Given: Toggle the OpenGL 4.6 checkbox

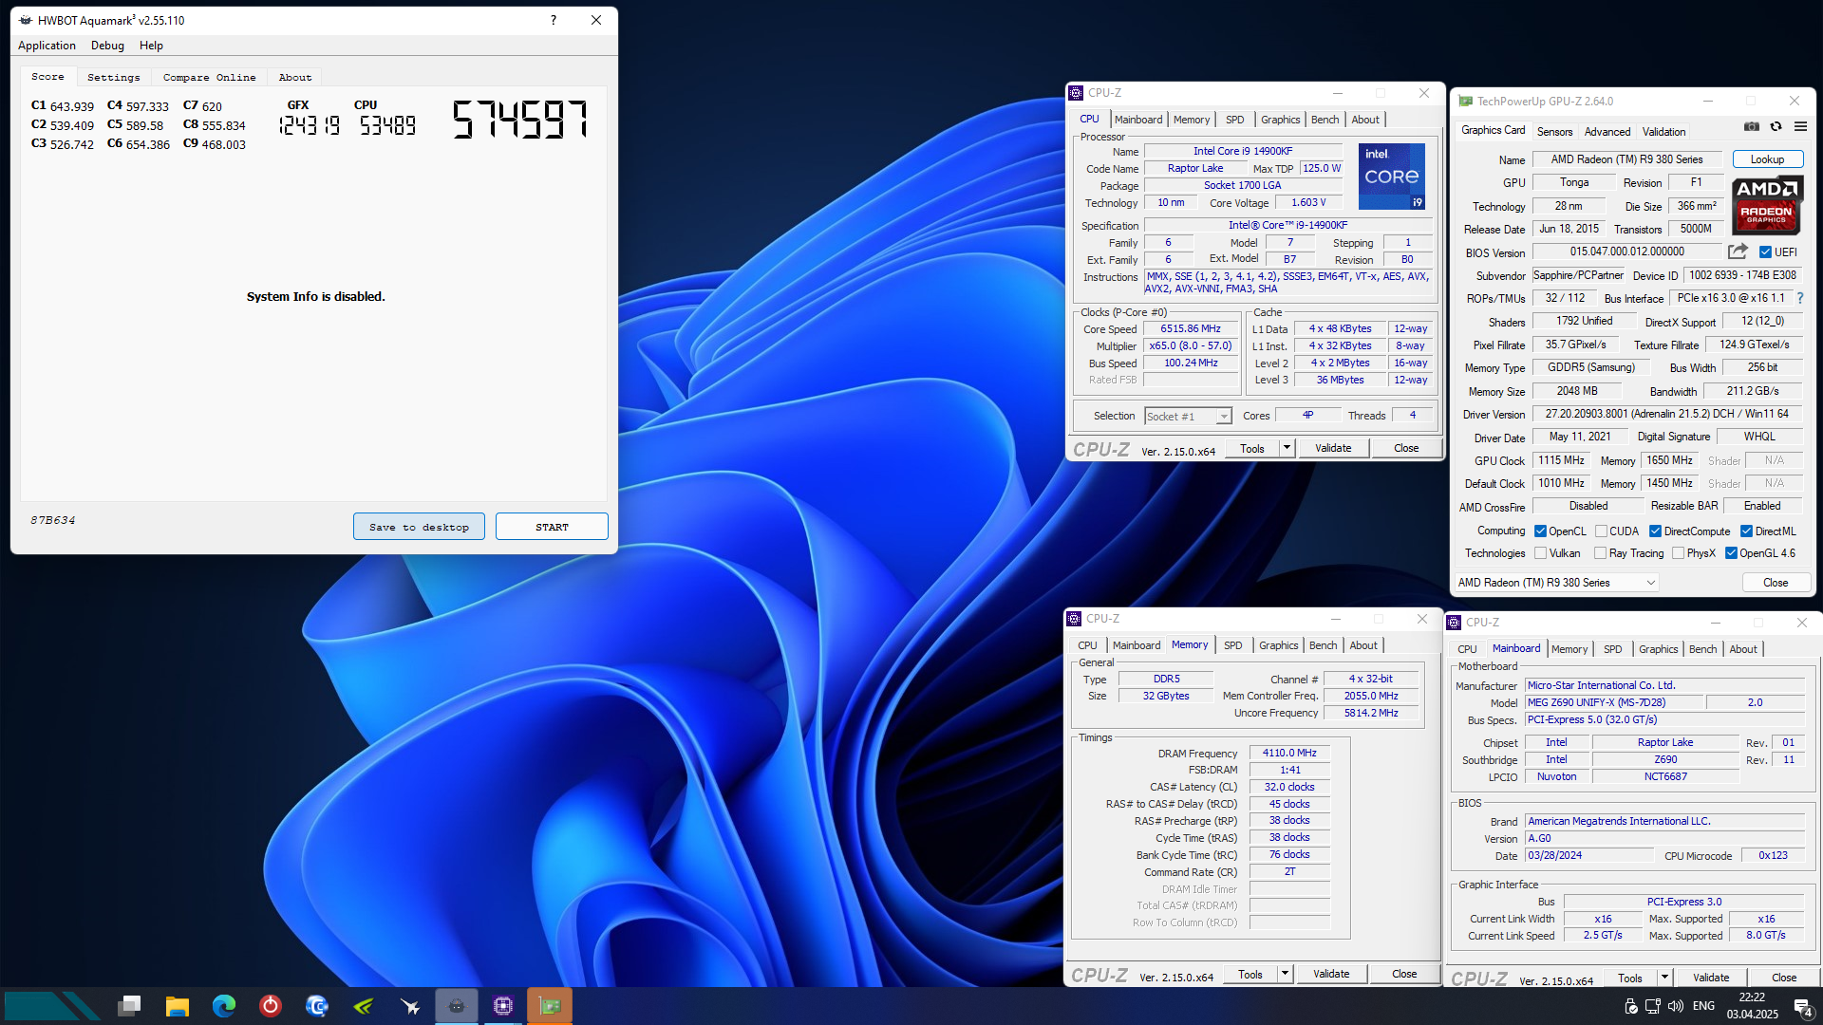Looking at the screenshot, I should click(x=1731, y=553).
